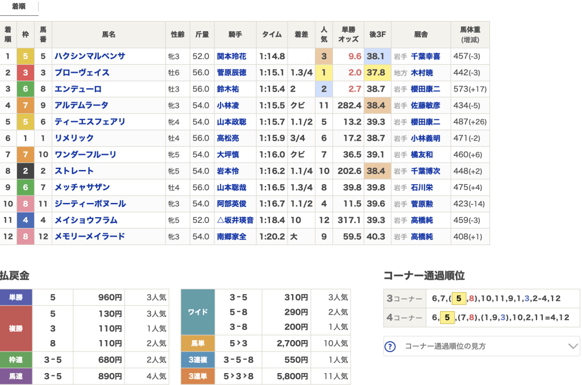
Task: Open jockey page for 鈴木祐
Action: point(228,89)
